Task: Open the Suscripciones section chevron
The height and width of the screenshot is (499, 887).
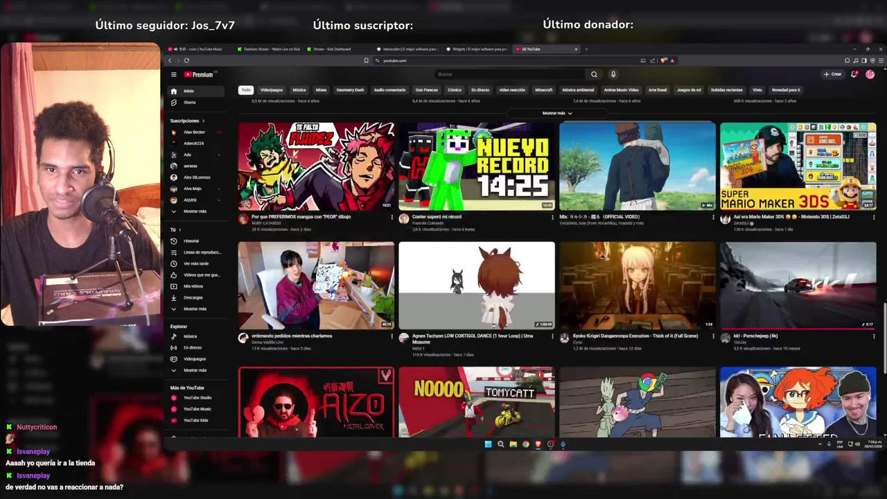Action: (x=203, y=121)
